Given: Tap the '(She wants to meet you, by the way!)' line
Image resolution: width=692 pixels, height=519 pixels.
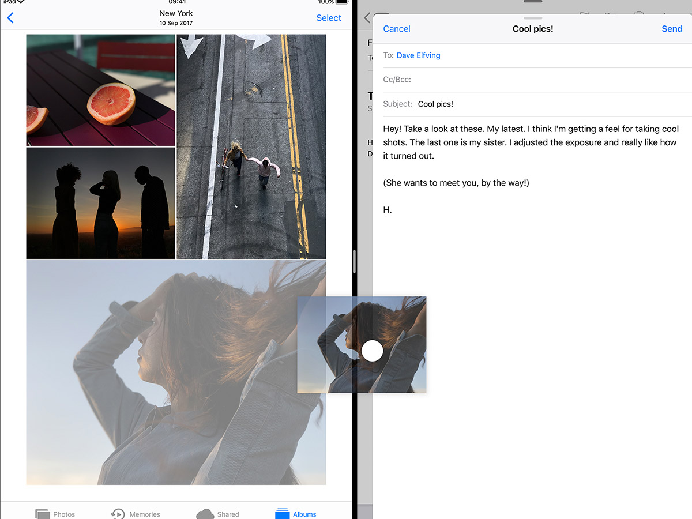Looking at the screenshot, I should pos(456,183).
